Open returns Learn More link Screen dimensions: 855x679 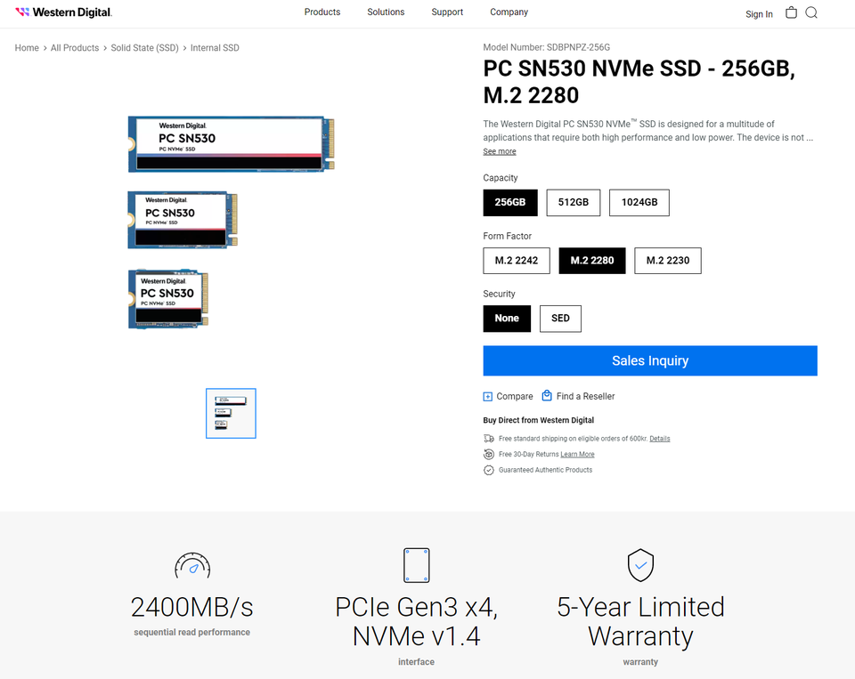577,455
